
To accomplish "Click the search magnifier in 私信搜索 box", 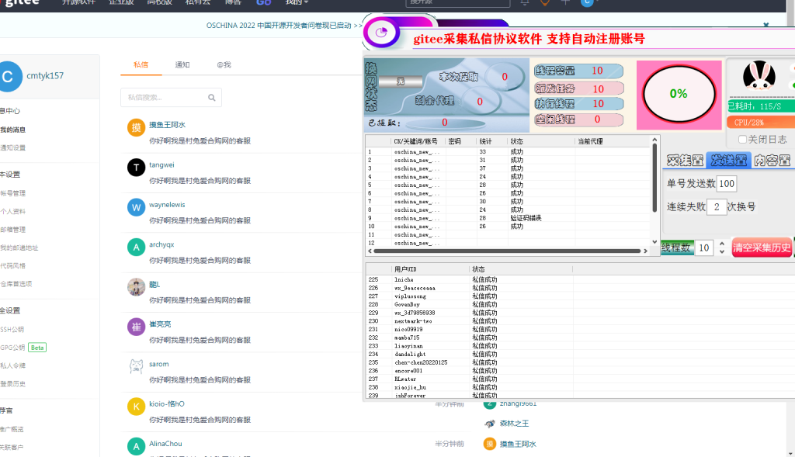I will [x=212, y=98].
